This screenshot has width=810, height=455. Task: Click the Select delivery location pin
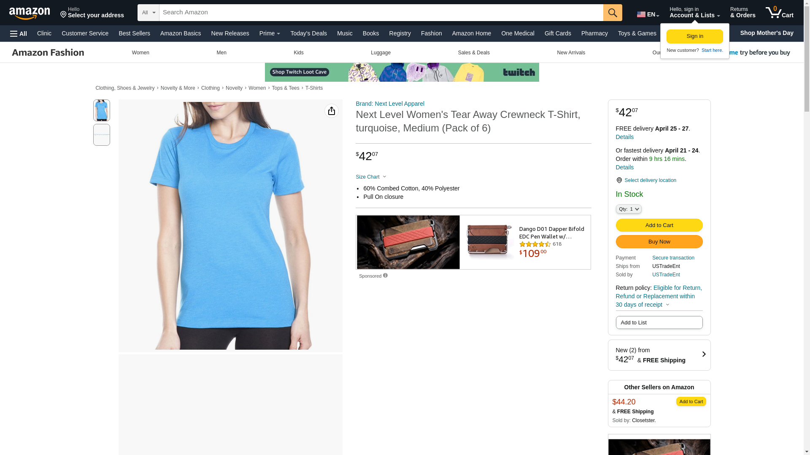pos(619,180)
